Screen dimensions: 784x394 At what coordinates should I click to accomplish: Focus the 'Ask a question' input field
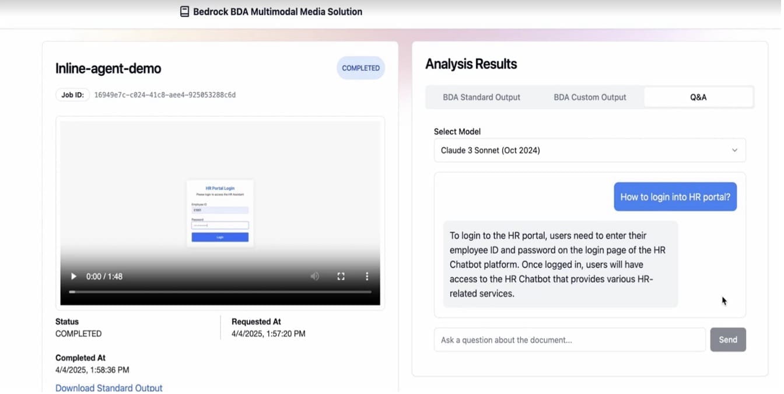click(569, 340)
